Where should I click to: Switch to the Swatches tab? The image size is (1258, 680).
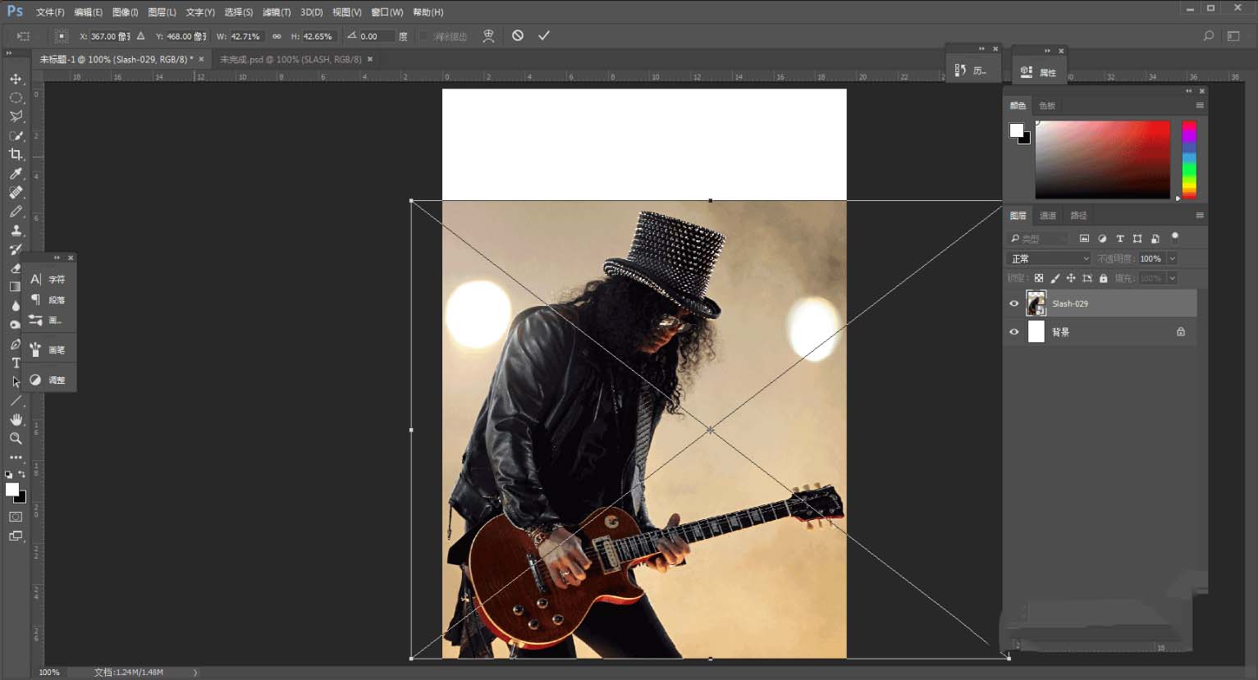pyautogui.click(x=1047, y=106)
